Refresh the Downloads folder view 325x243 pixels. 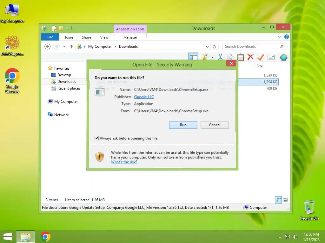(214, 47)
